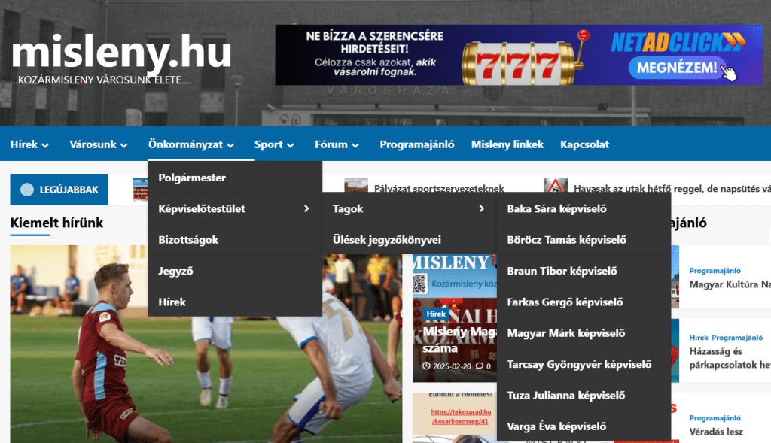Expand the Hírek menu chevron
Image resolution: width=771 pixels, height=443 pixels.
45,145
